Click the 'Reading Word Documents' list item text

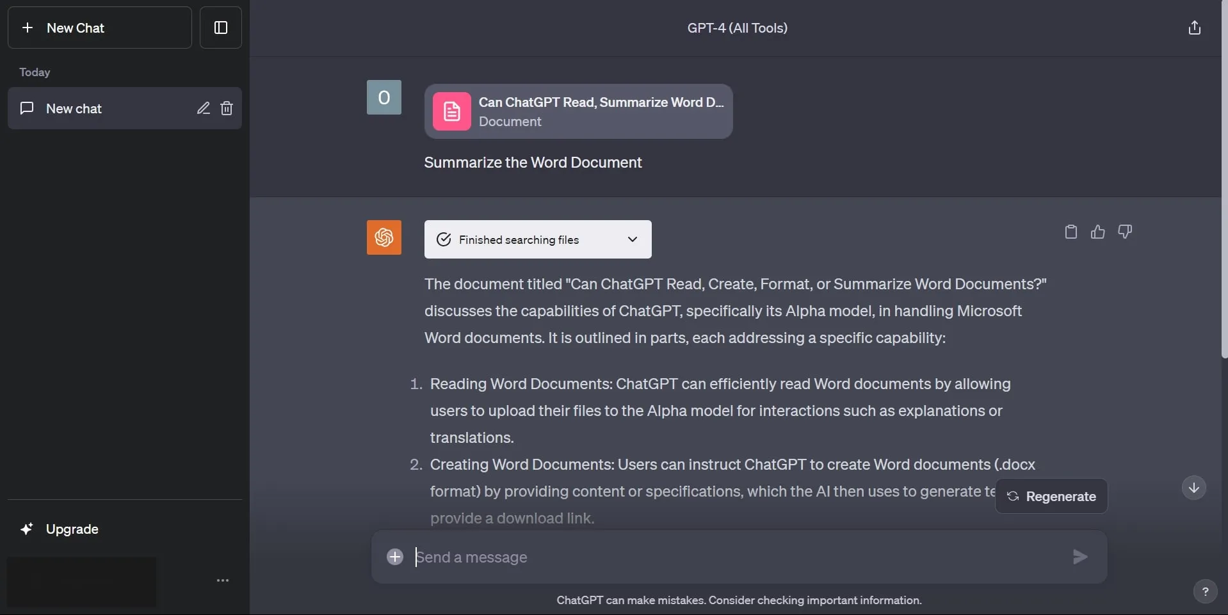coord(720,410)
